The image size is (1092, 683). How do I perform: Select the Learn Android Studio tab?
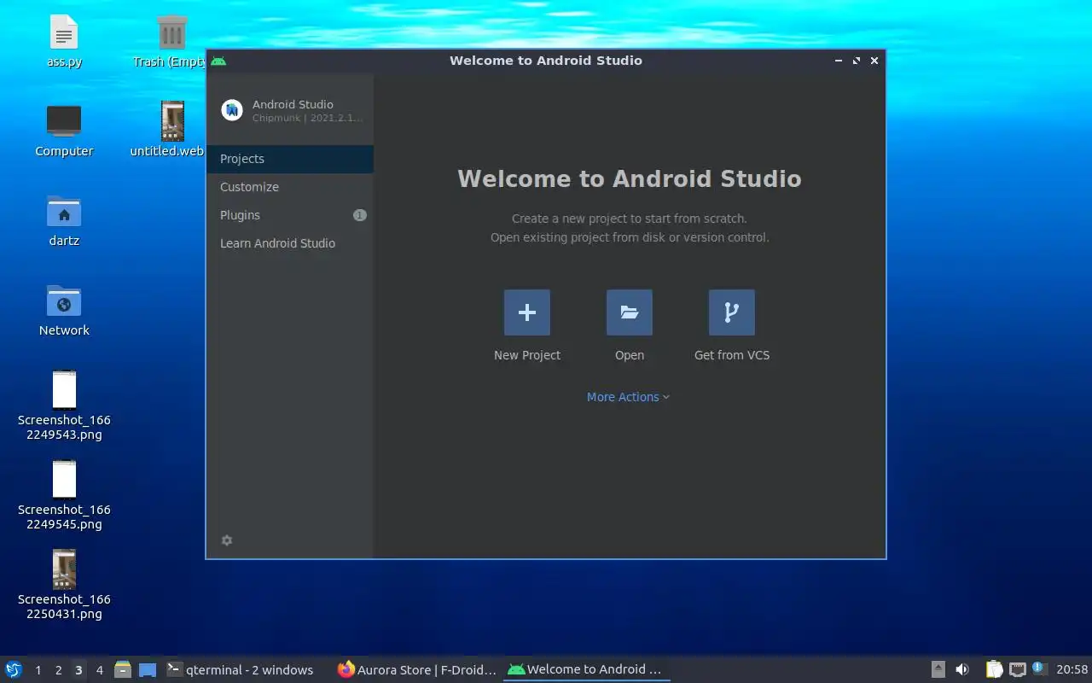point(290,243)
